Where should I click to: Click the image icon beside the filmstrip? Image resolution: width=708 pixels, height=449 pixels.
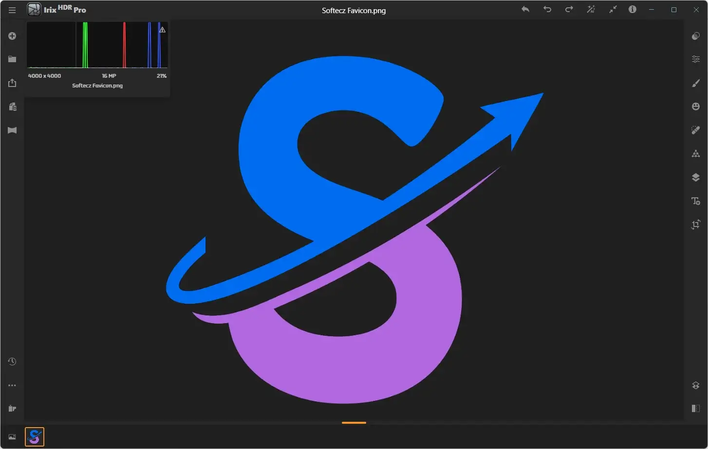[12, 437]
